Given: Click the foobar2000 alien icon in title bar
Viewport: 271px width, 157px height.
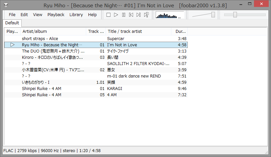Looking at the screenshot, I should [6, 5].
